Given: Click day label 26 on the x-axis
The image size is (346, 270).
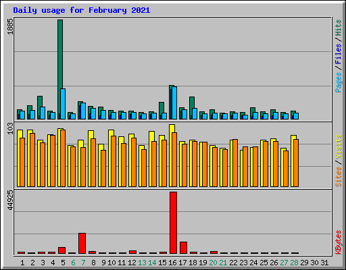Looking at the screenshot, I should (274, 263).
